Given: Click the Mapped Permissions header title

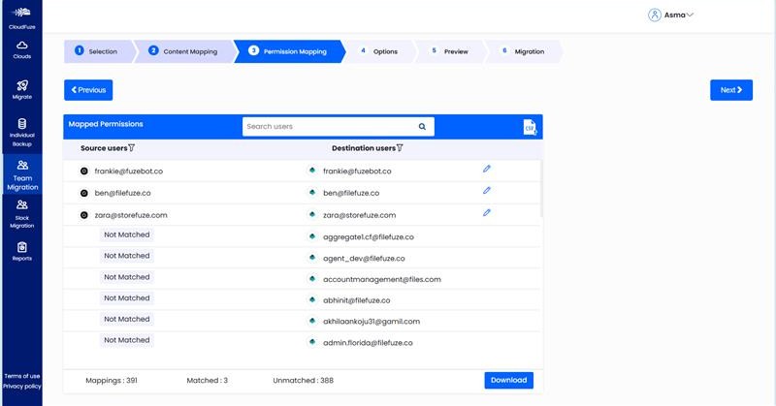Looking at the screenshot, I should click(106, 124).
